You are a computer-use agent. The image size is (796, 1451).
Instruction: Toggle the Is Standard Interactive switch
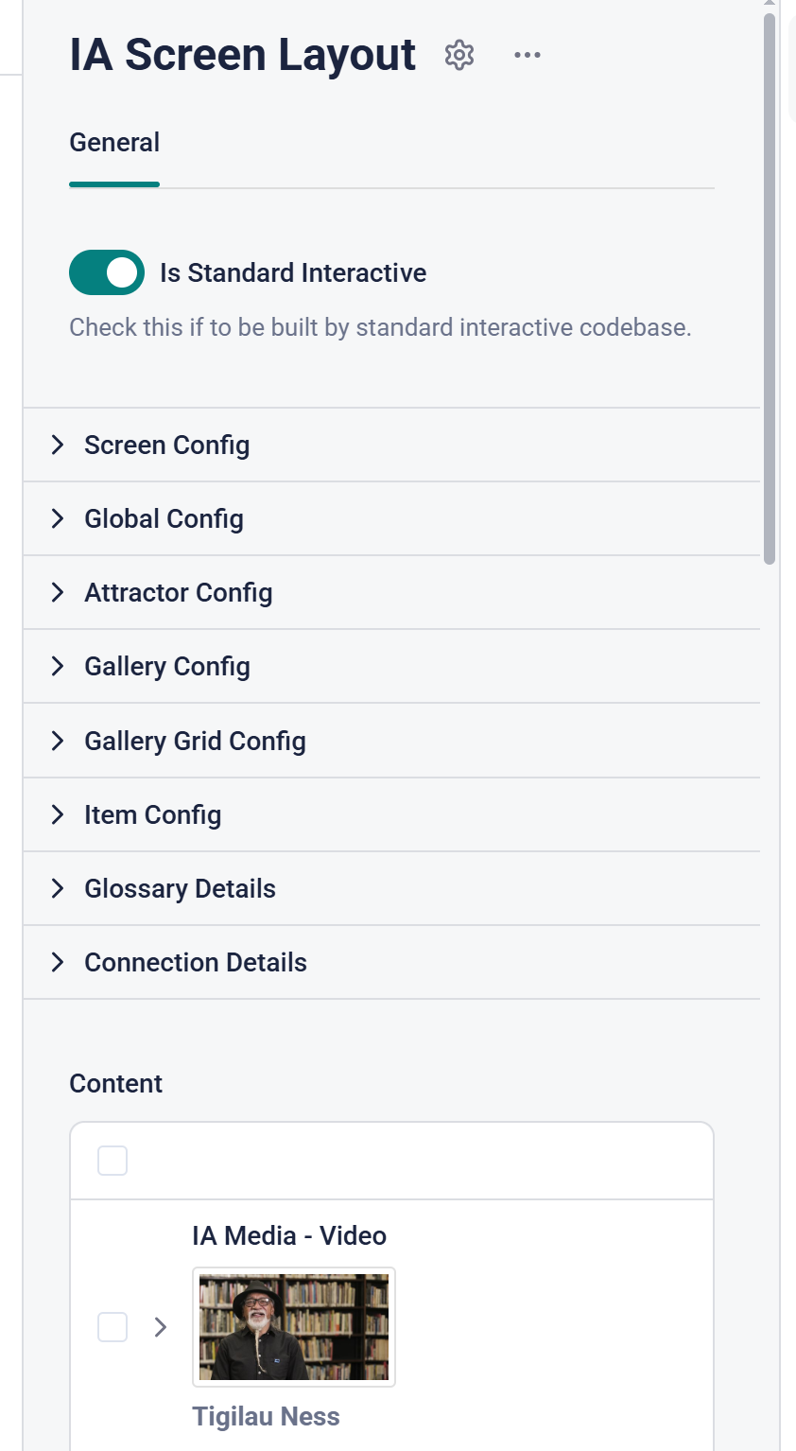(x=107, y=272)
